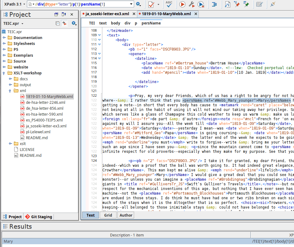Apply the transformation scenario play button
294x247 pixels.
[x=182, y=4]
